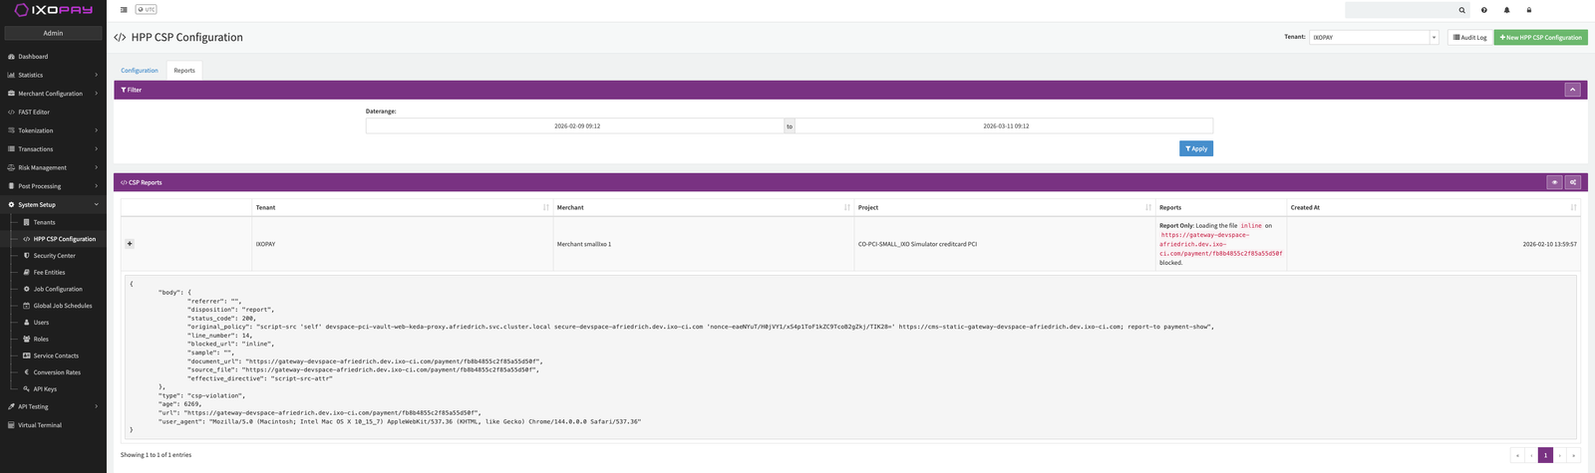Toggle the row expand plus button
The width and height of the screenshot is (1595, 473).
click(x=130, y=244)
